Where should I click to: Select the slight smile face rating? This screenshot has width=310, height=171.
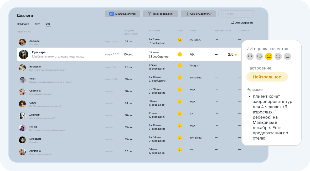278,56
